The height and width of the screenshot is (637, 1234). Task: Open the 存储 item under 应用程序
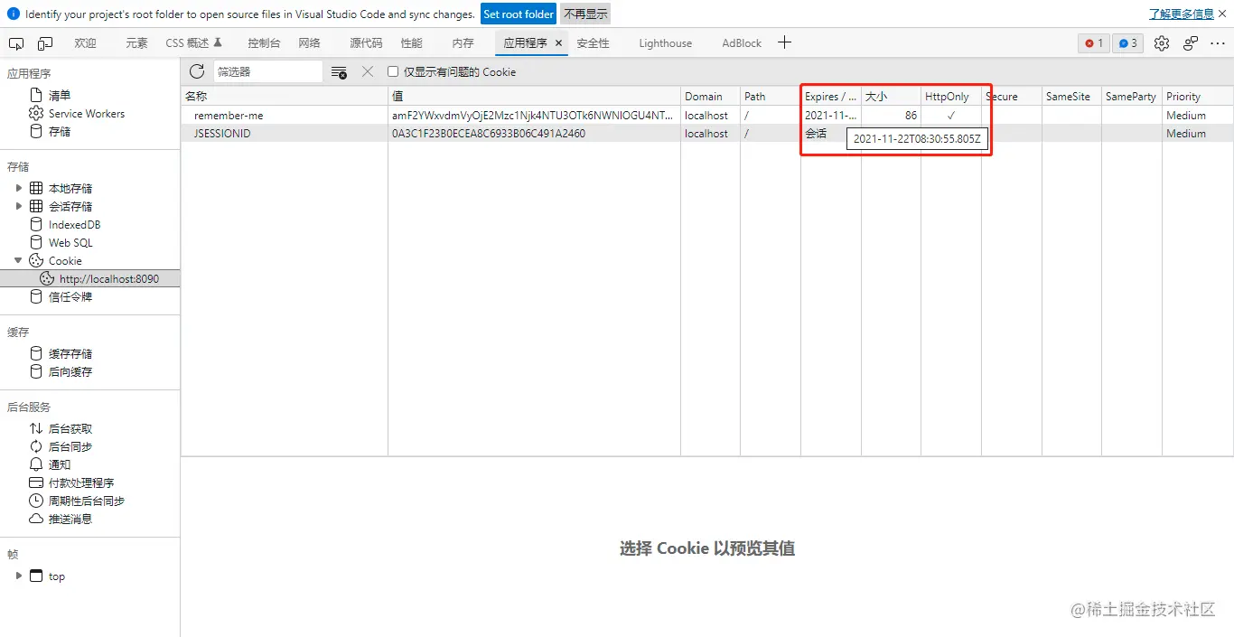point(60,131)
